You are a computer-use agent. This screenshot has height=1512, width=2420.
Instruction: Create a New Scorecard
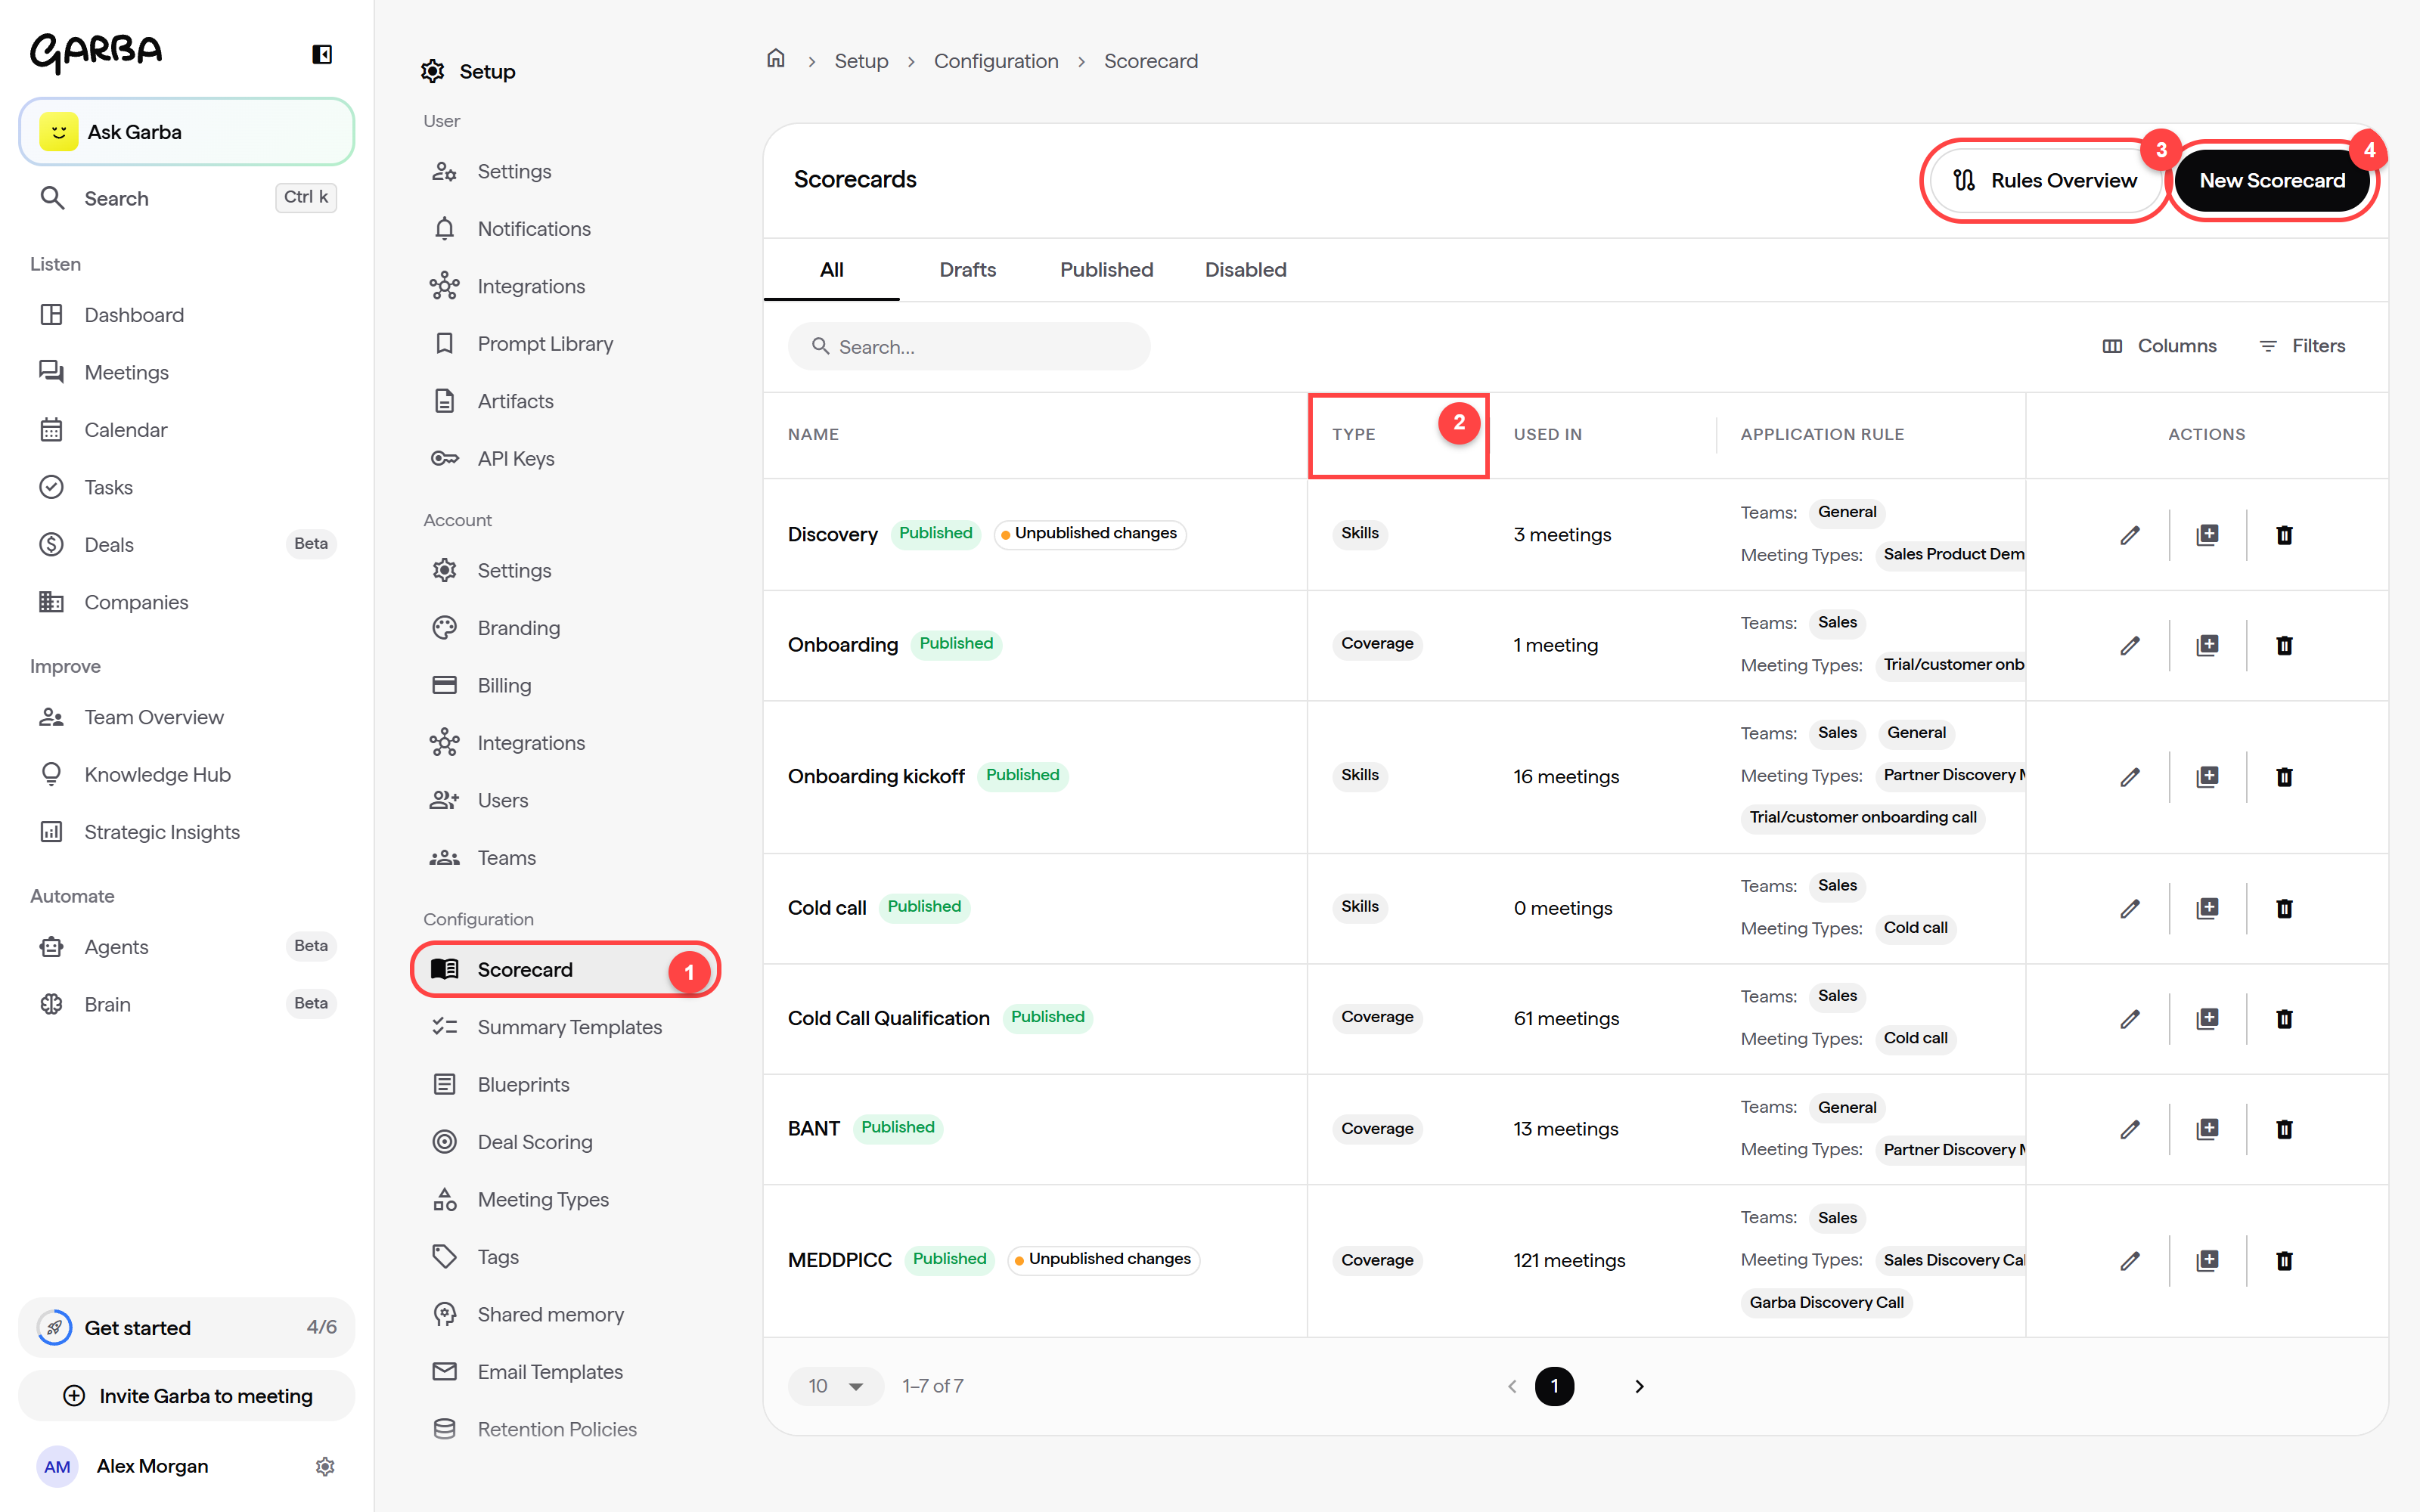click(2272, 181)
